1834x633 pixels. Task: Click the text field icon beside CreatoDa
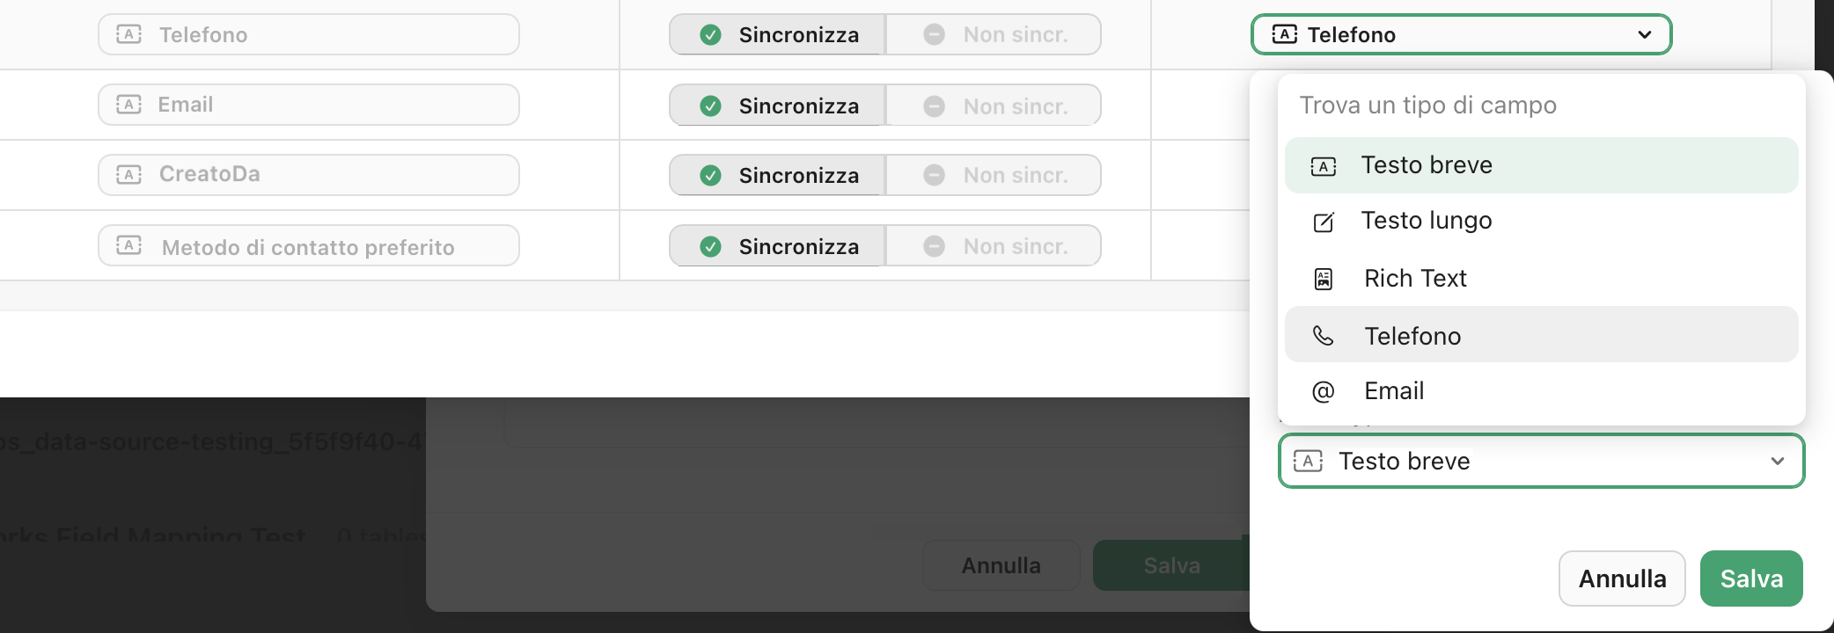(x=129, y=174)
